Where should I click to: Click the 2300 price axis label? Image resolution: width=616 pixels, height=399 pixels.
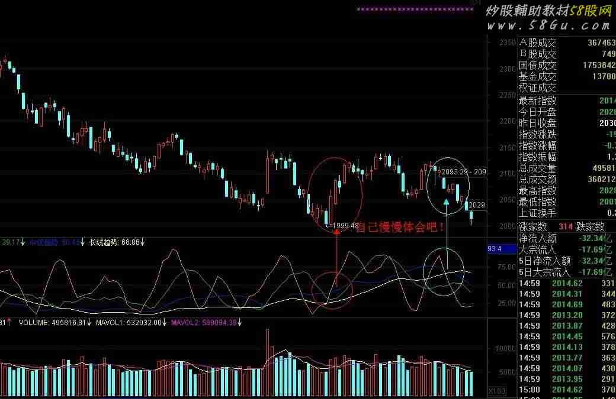pyautogui.click(x=507, y=69)
